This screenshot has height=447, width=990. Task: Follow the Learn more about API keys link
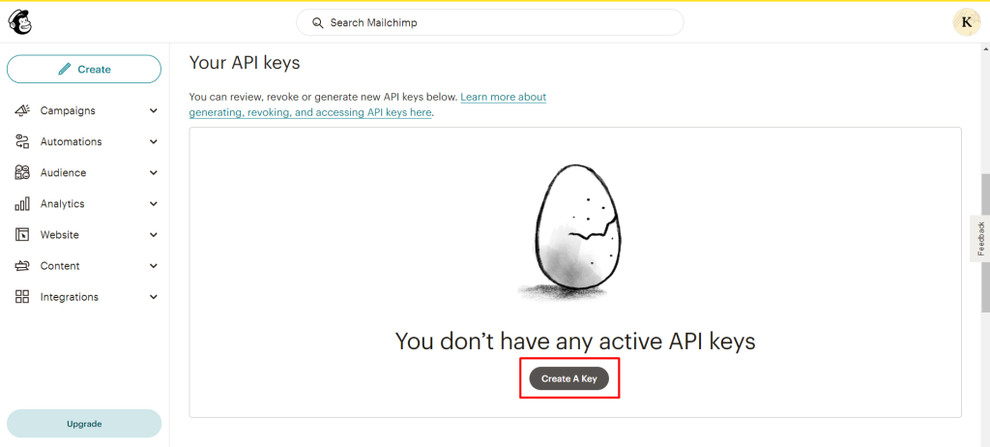pos(503,98)
